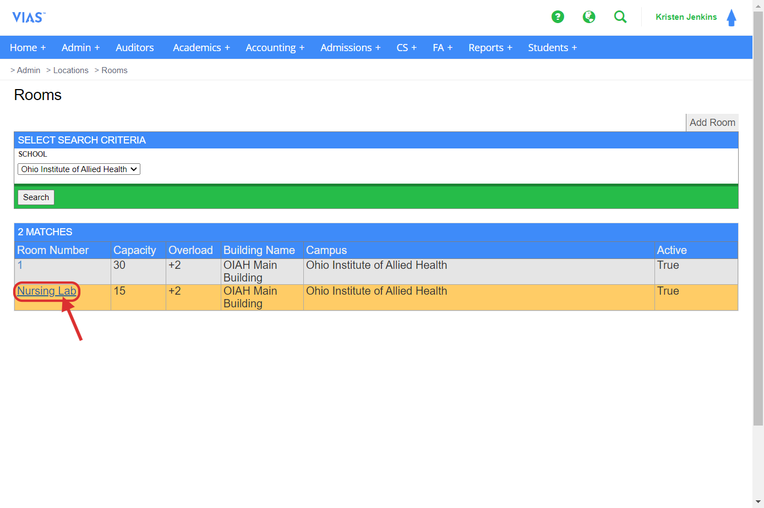Image resolution: width=764 pixels, height=508 pixels.
Task: Click the green help question mark icon
Action: [x=558, y=17]
